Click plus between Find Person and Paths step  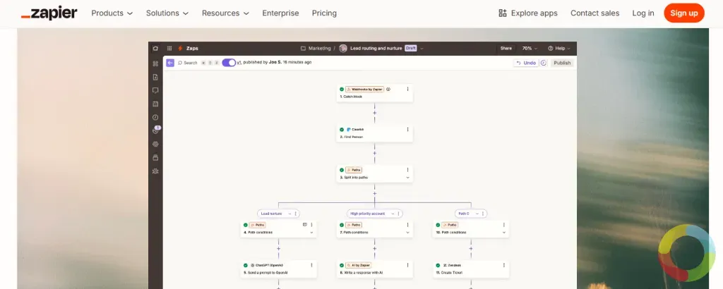click(x=374, y=153)
